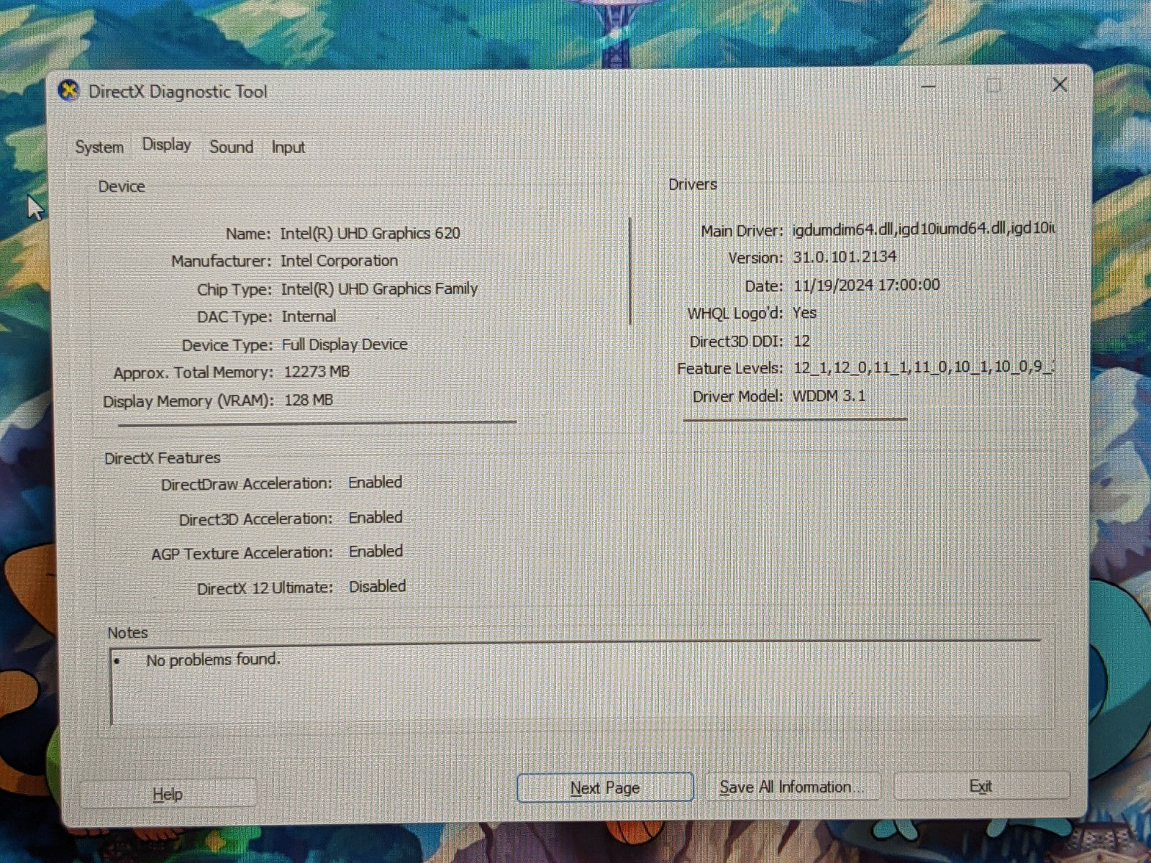Open the Sound tab
Image resolution: width=1151 pixels, height=863 pixels.
click(231, 147)
